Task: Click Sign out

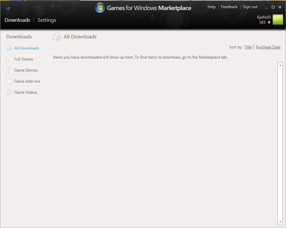Action: pos(250,7)
